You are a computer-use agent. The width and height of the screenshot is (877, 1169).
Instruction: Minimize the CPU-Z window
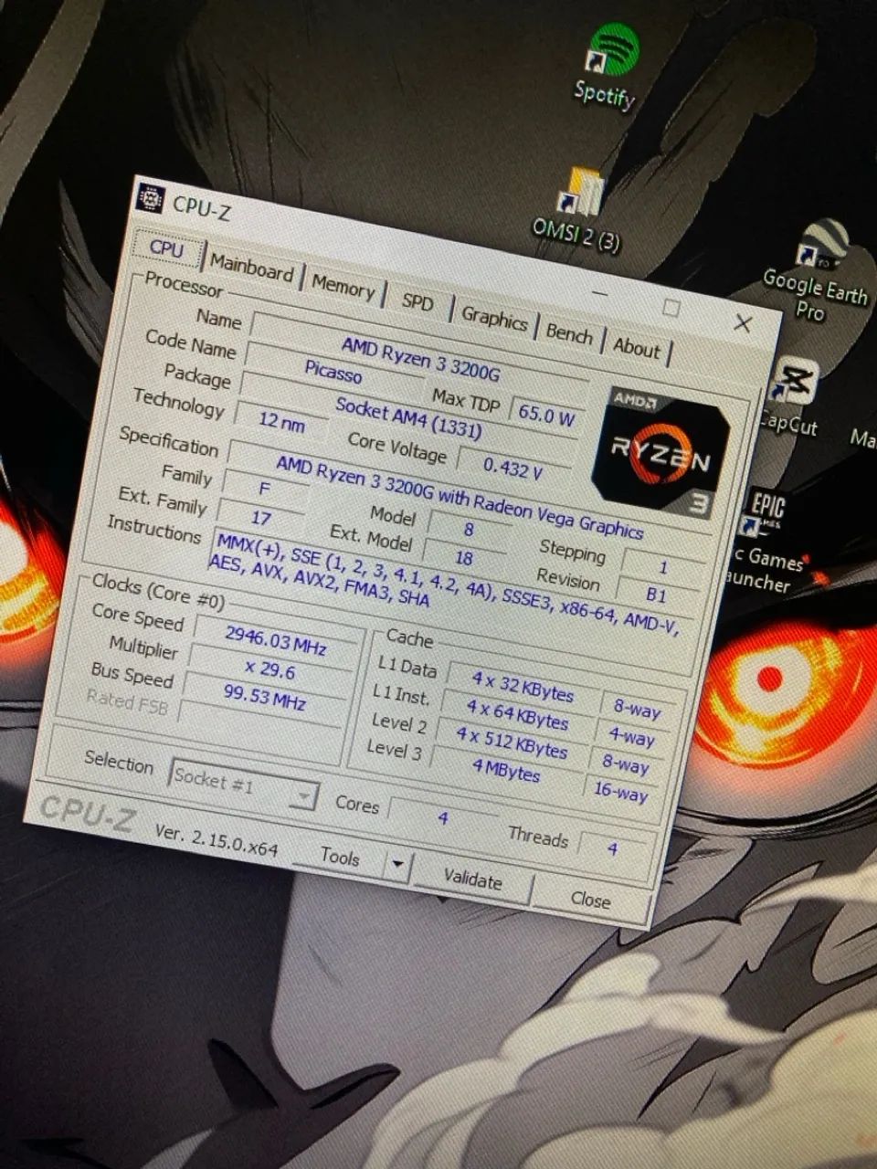click(600, 293)
